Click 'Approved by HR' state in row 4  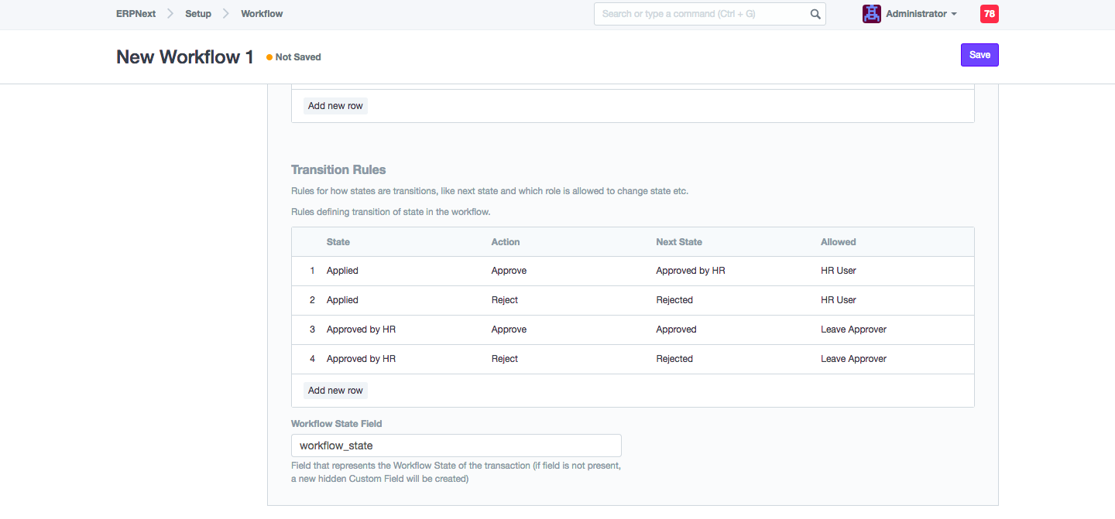361,359
